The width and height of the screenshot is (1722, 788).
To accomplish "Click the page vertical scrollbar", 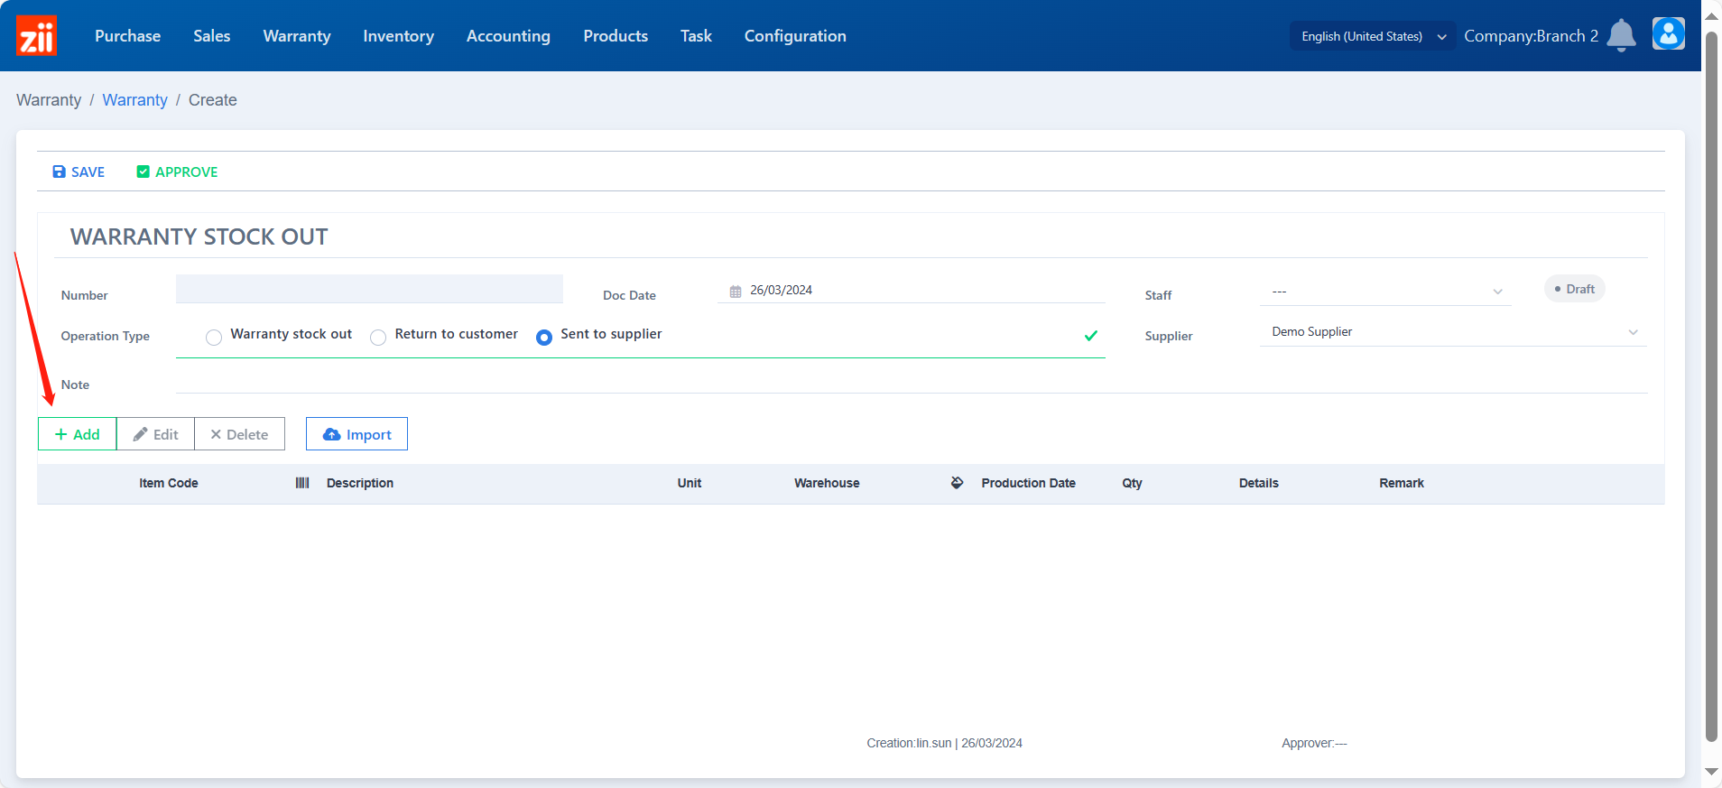I will click(1711, 388).
